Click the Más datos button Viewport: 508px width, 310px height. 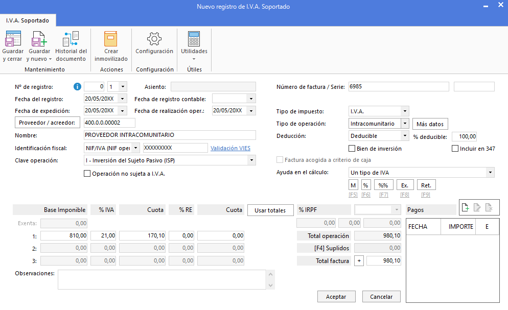coord(430,124)
